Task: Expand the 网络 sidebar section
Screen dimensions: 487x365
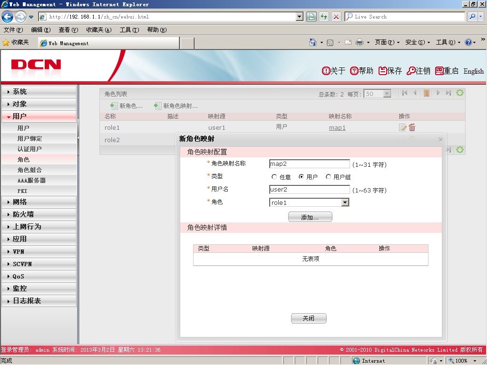Action: 39,202
